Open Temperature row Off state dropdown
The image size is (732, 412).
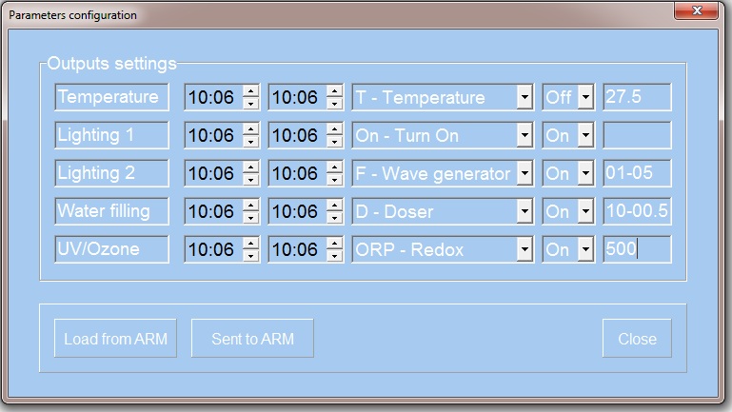[584, 97]
